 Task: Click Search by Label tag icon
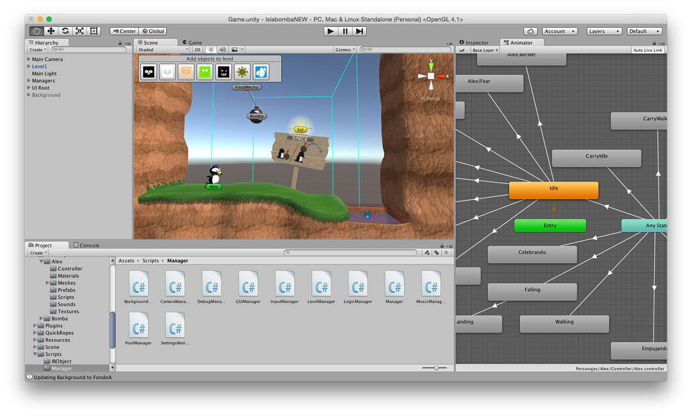coord(436,253)
